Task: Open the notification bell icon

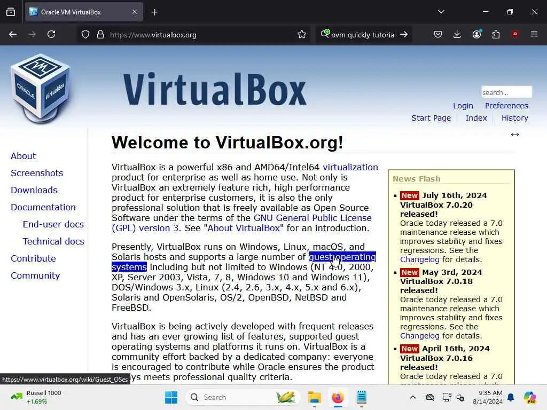Action: point(511,397)
